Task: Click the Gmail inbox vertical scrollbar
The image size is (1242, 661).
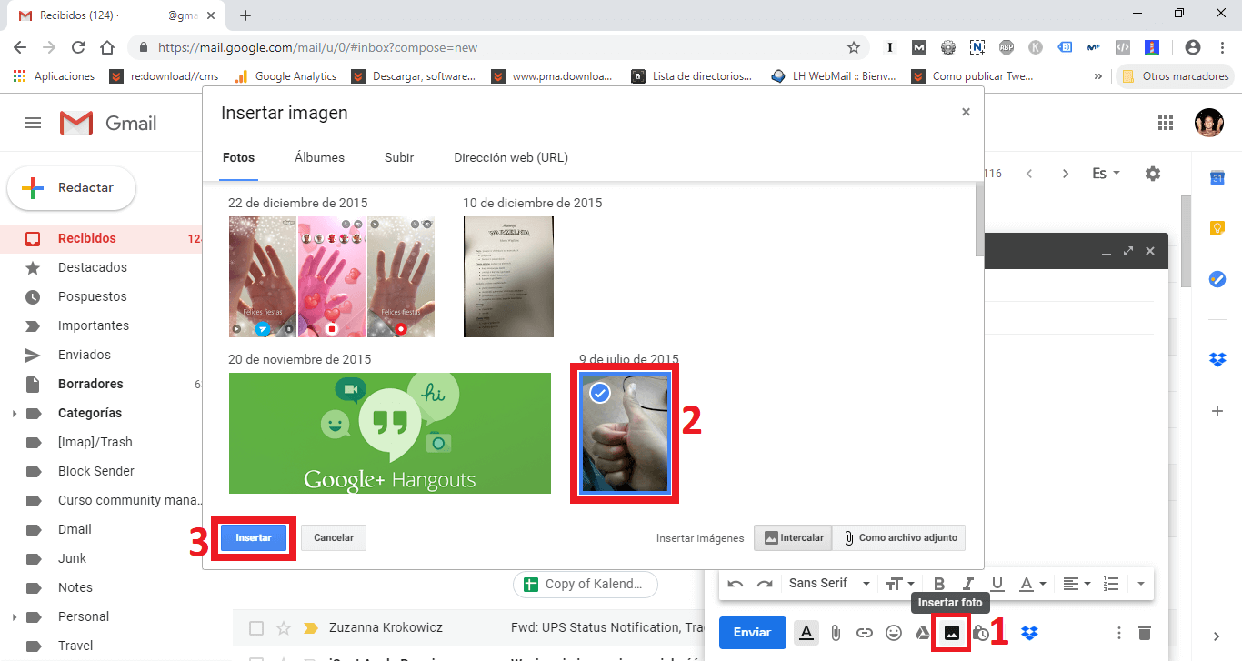Action: [1186, 241]
